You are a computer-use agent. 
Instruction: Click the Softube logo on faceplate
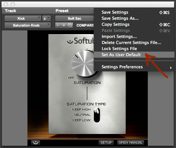click(80, 41)
